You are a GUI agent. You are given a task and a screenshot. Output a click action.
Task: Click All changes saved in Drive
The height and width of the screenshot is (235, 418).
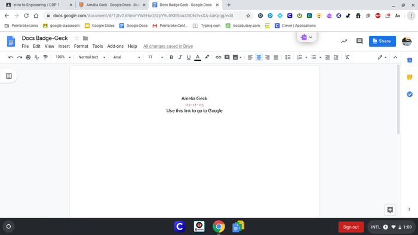pyautogui.click(x=168, y=47)
